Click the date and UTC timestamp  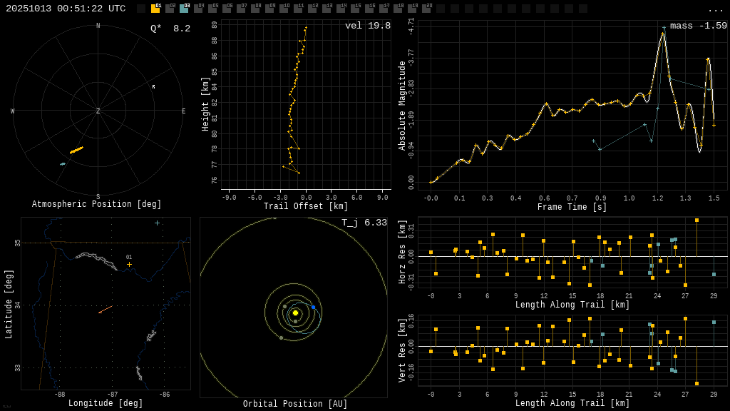coord(66,9)
